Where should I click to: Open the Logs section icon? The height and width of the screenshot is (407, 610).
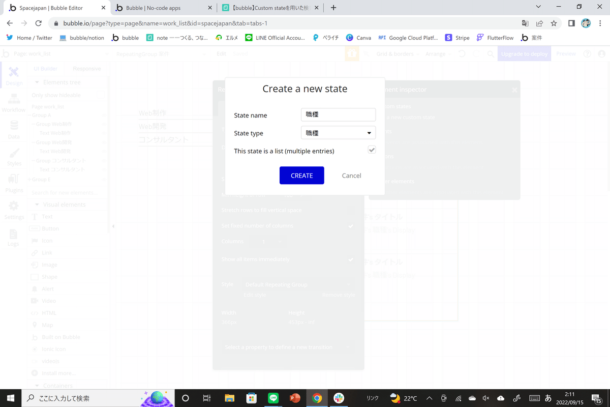click(x=14, y=237)
